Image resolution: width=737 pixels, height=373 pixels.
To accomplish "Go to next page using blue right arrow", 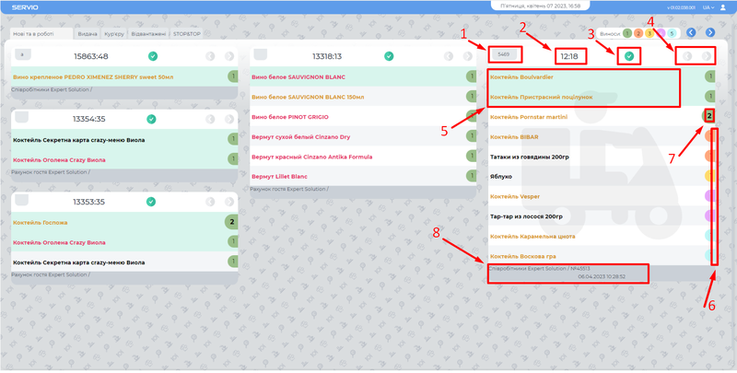I will coord(710,33).
